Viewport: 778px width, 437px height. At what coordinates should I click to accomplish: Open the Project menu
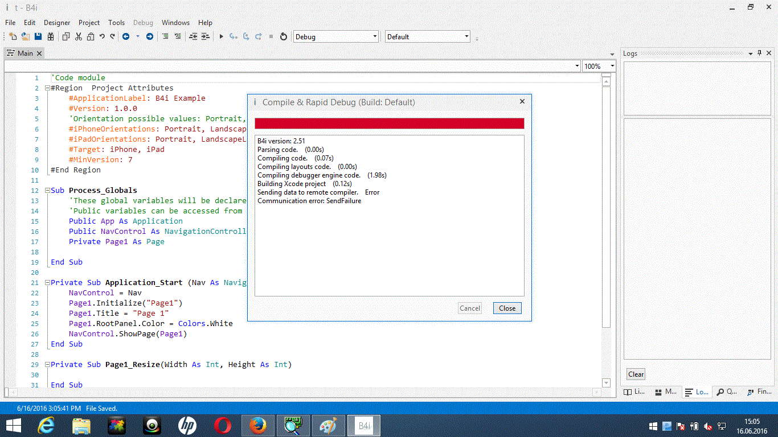(89, 23)
